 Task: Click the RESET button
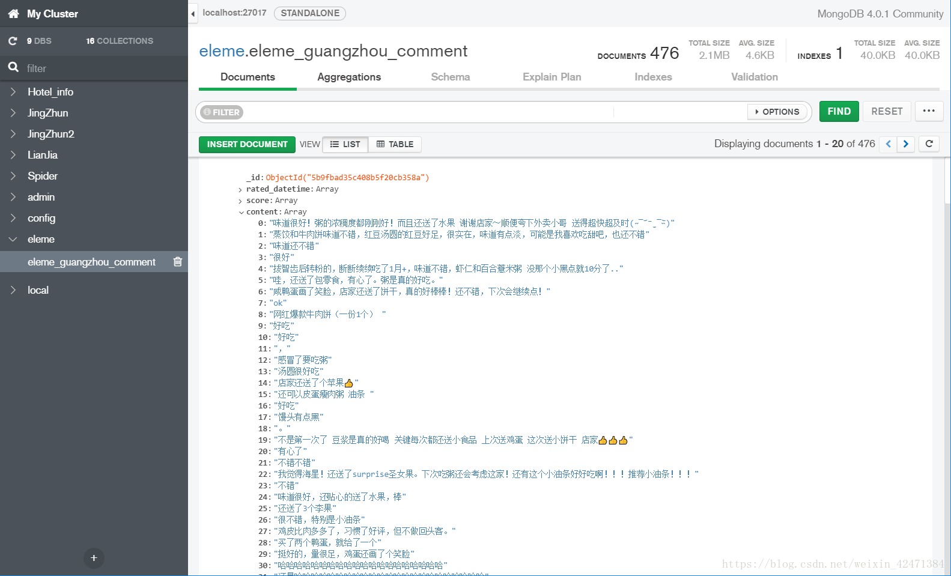(x=887, y=111)
